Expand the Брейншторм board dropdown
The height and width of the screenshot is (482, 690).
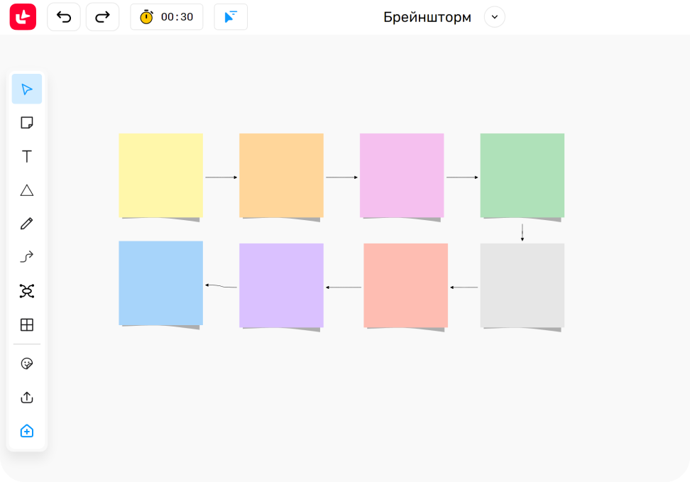495,17
